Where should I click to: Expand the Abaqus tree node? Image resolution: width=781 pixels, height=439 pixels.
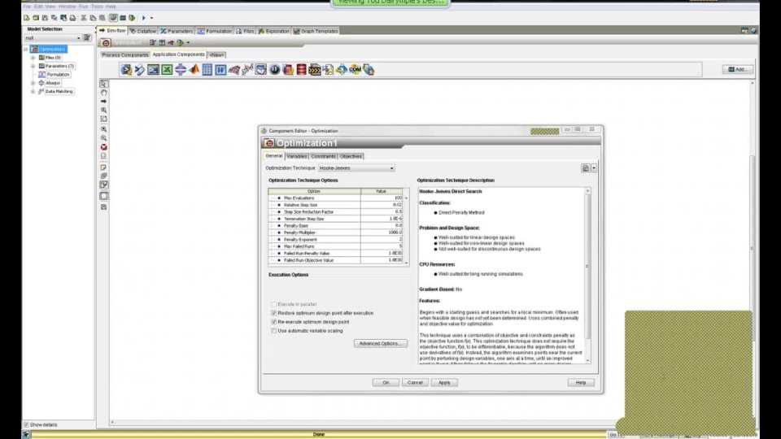click(x=33, y=83)
